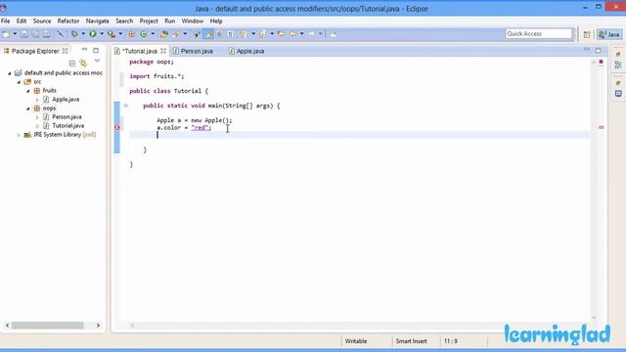Click the Save toolbar icon

click(23, 34)
